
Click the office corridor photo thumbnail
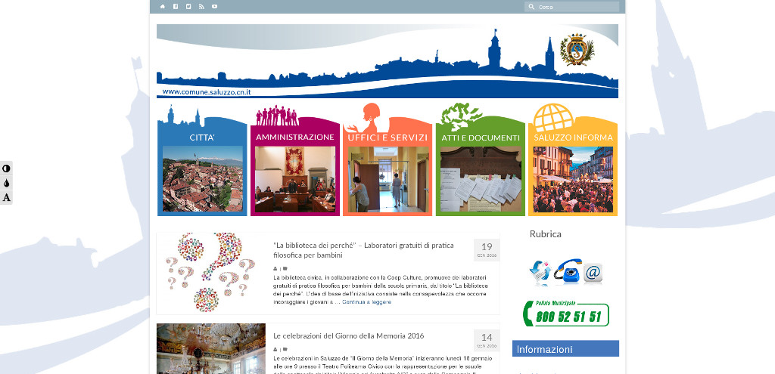tap(388, 179)
